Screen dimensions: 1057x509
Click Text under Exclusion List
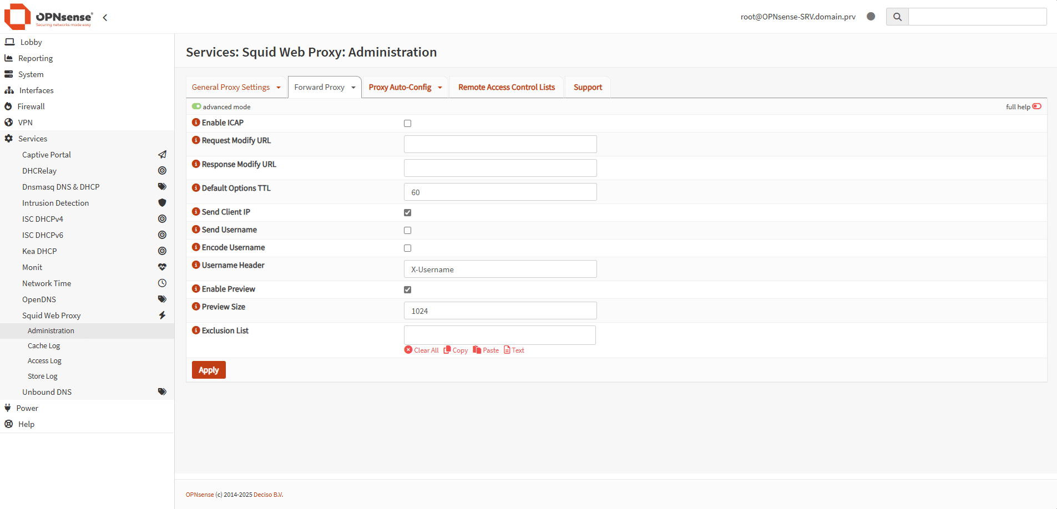[514, 350]
